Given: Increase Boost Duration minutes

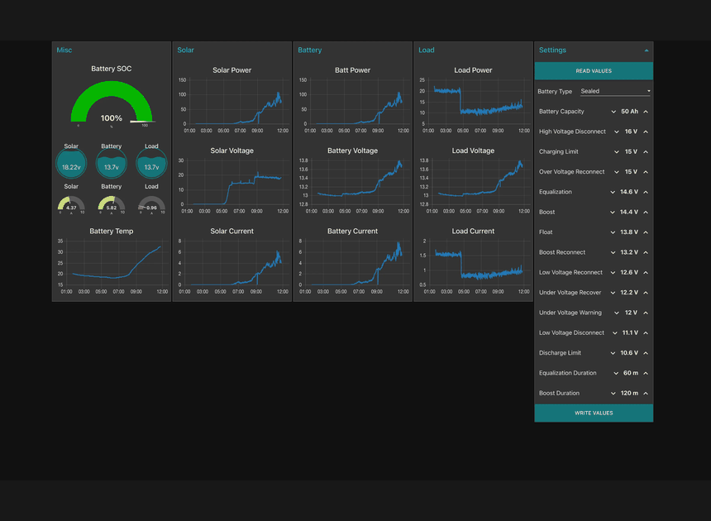Looking at the screenshot, I should pos(646,394).
